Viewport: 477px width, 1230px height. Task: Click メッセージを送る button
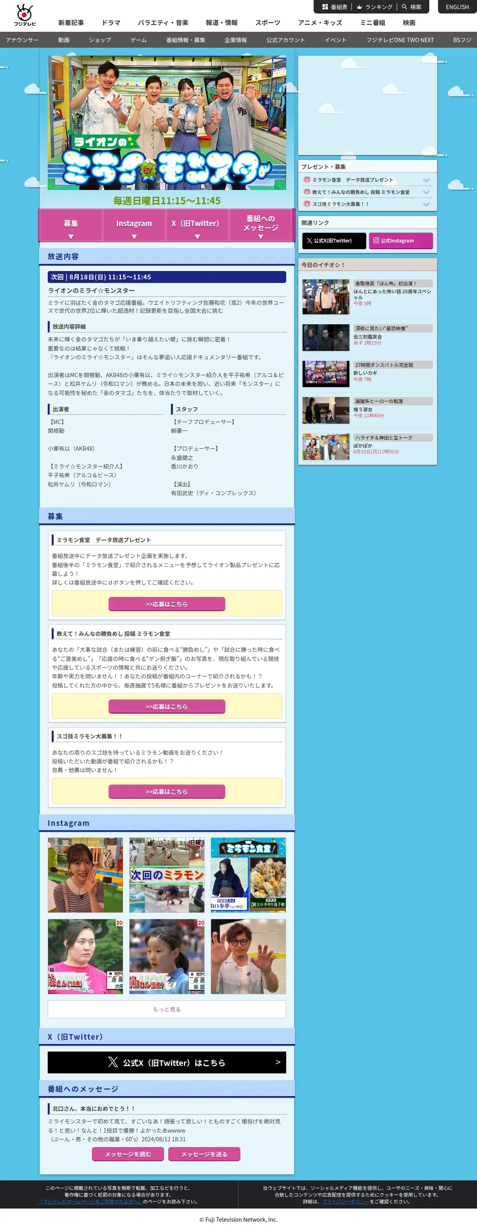click(x=204, y=1154)
